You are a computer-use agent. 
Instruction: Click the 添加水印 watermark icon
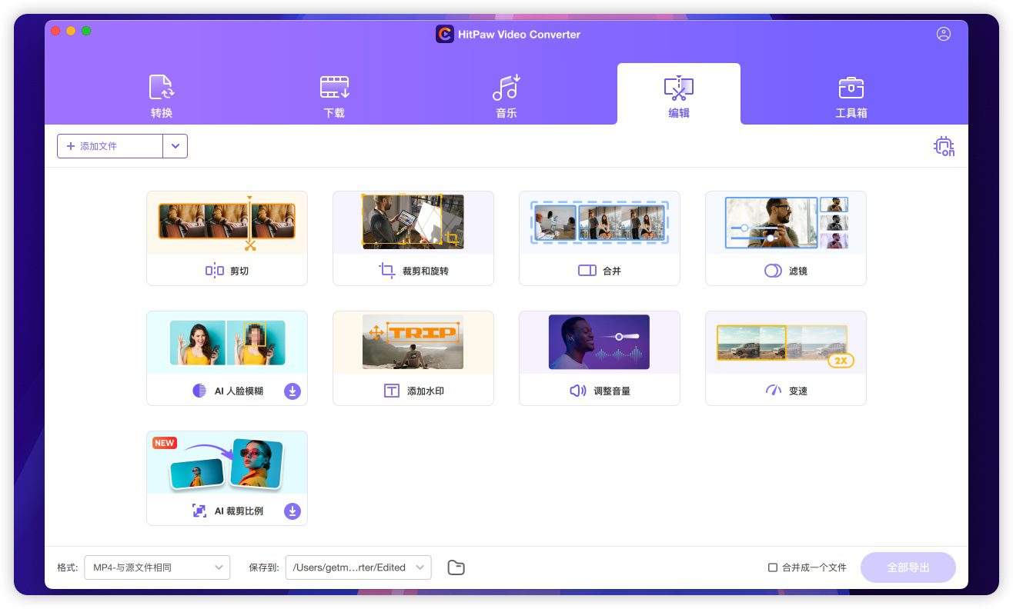click(x=392, y=391)
